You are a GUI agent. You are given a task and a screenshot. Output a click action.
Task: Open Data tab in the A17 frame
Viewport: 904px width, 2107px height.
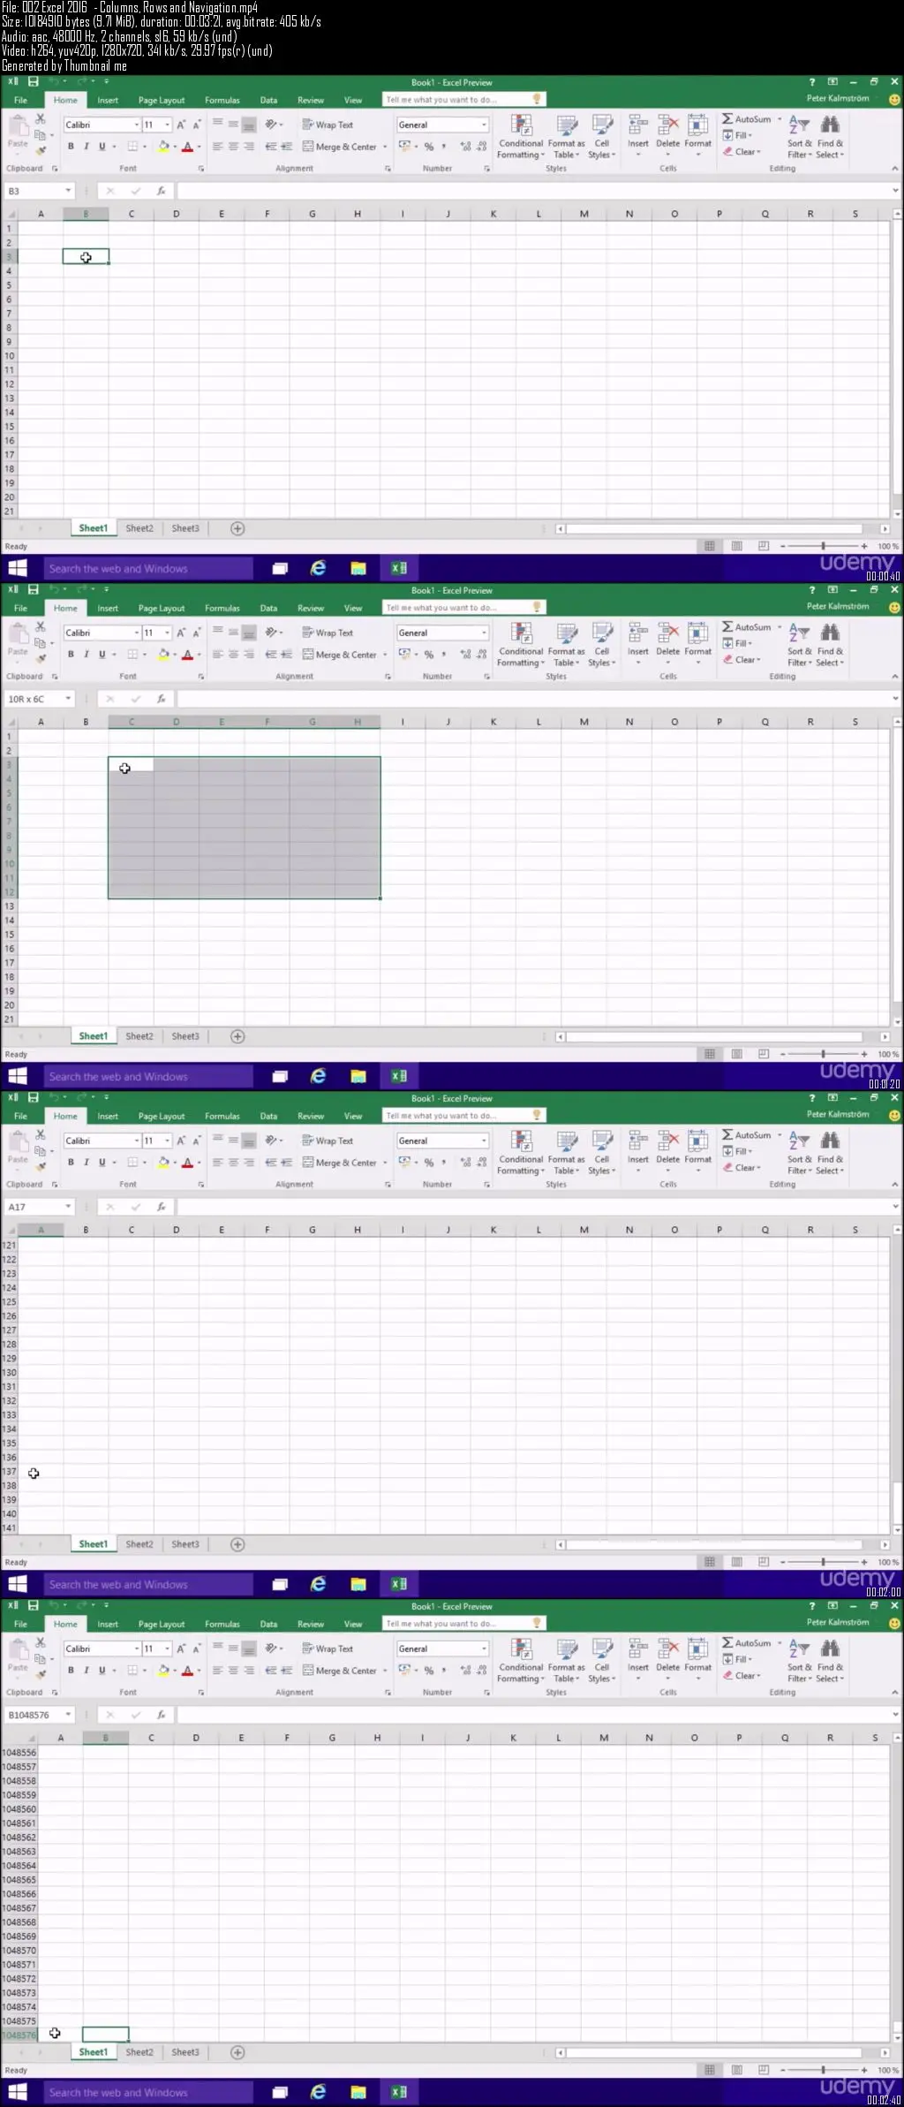click(x=268, y=1116)
